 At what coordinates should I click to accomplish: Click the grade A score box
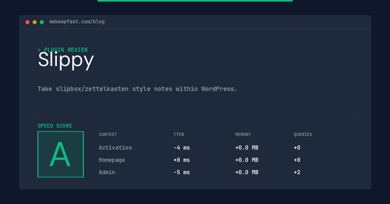[x=60, y=154]
